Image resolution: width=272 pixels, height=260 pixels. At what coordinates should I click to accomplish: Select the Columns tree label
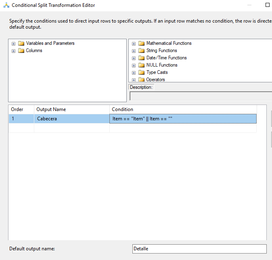pyautogui.click(x=34, y=50)
